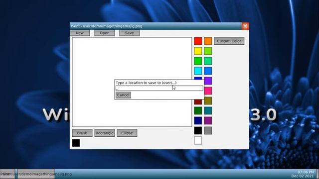This screenshot has height=179, width=319.
Task: Pick the lime green color swatch
Action: tap(208, 51)
